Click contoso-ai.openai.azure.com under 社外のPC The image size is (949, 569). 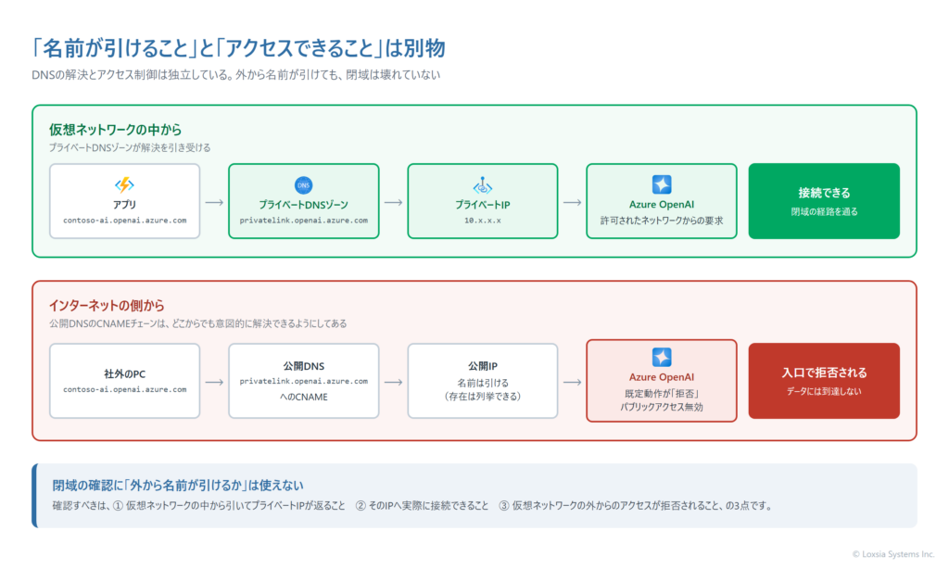click(125, 389)
